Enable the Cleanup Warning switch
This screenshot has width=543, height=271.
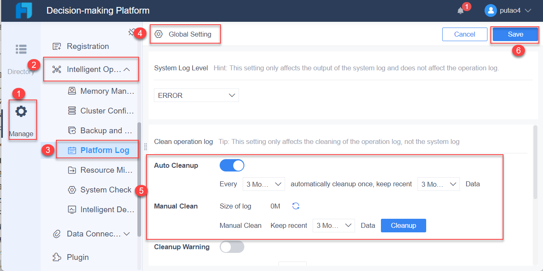[232, 247]
